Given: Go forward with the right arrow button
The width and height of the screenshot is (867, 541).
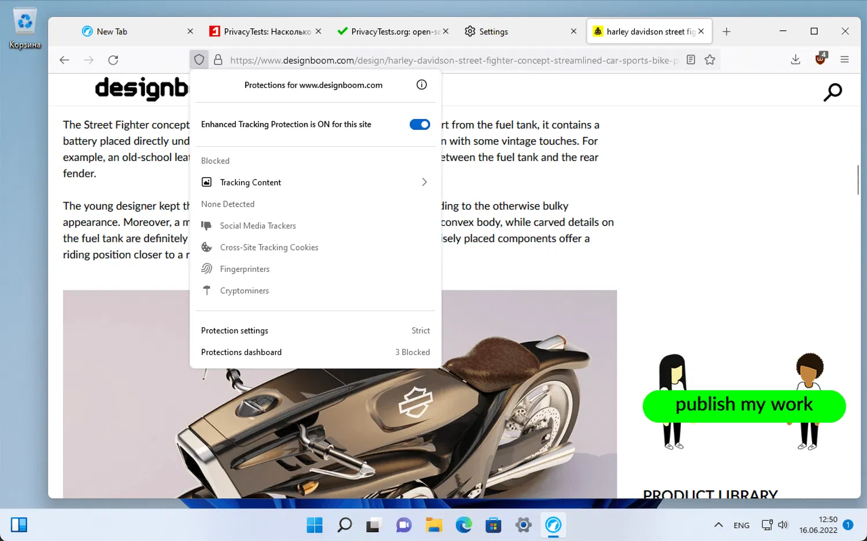Looking at the screenshot, I should tap(88, 60).
